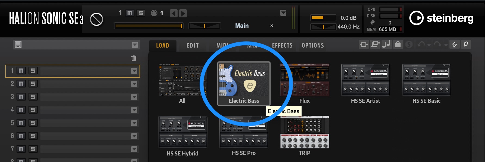Click the Steinberg logo
The width and height of the screenshot is (496, 162).
(x=441, y=18)
